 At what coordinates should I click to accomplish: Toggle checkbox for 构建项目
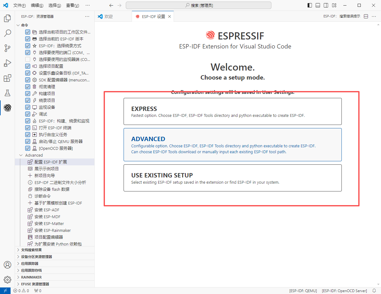point(28,94)
